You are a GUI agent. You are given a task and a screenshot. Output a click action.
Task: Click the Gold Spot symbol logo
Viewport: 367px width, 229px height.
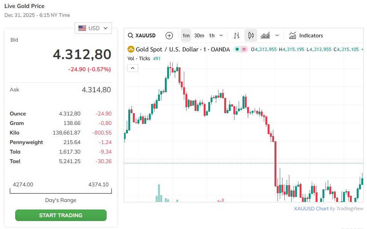click(x=131, y=49)
